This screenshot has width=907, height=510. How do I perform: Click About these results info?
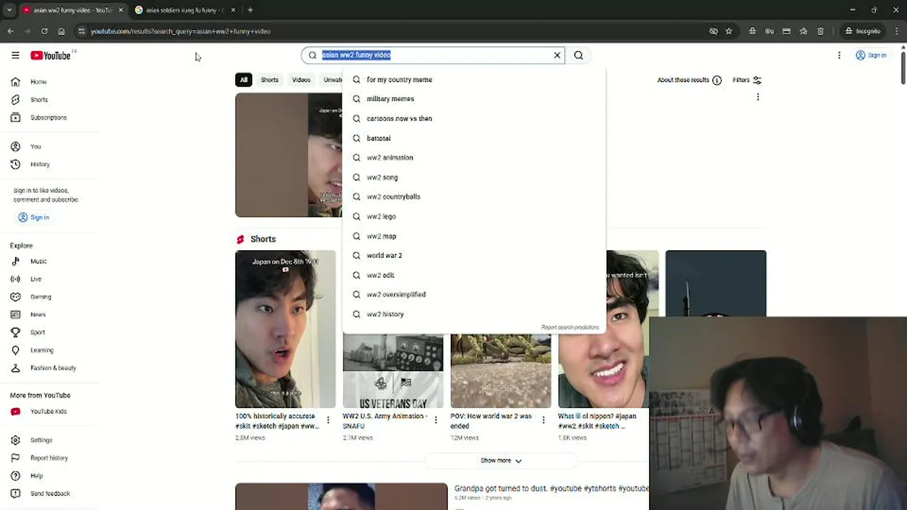point(689,80)
